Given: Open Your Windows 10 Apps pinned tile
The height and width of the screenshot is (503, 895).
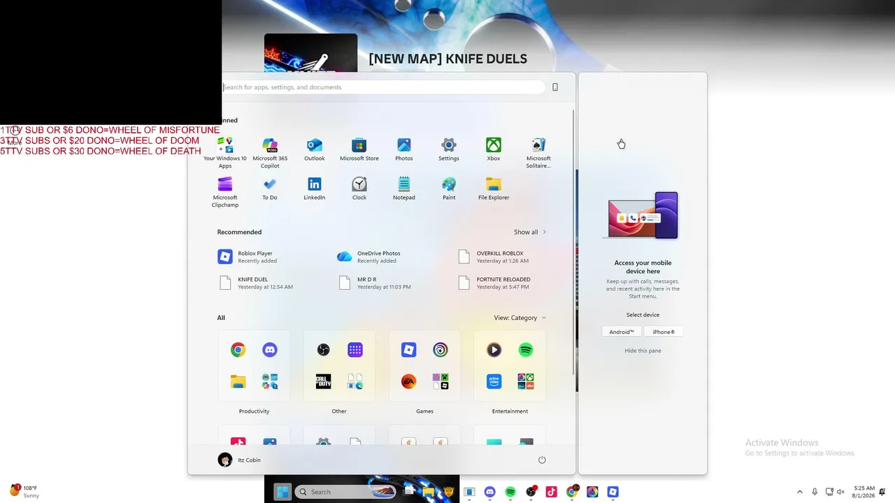Looking at the screenshot, I should pyautogui.click(x=225, y=152).
